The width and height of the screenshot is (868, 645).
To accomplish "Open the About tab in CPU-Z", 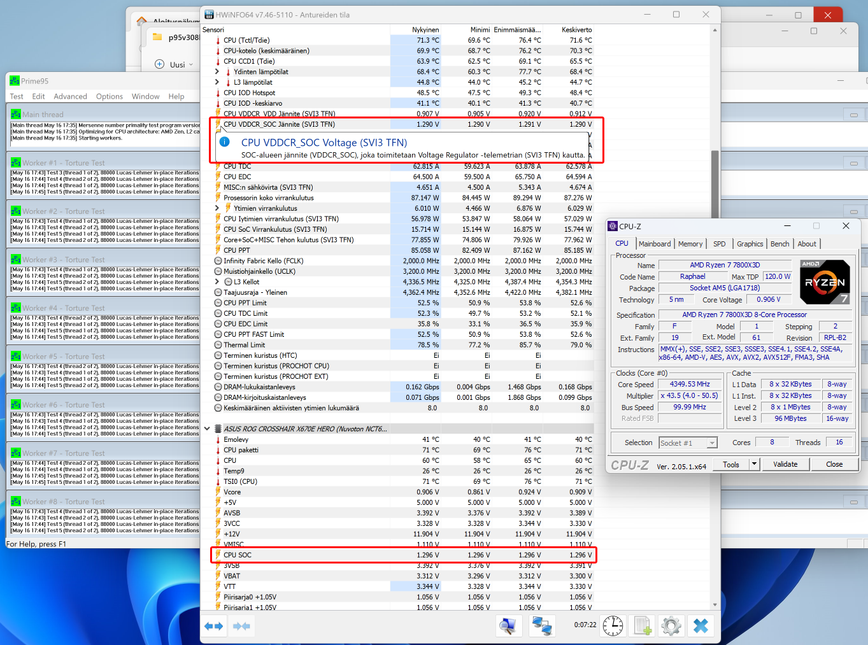I will pos(807,244).
